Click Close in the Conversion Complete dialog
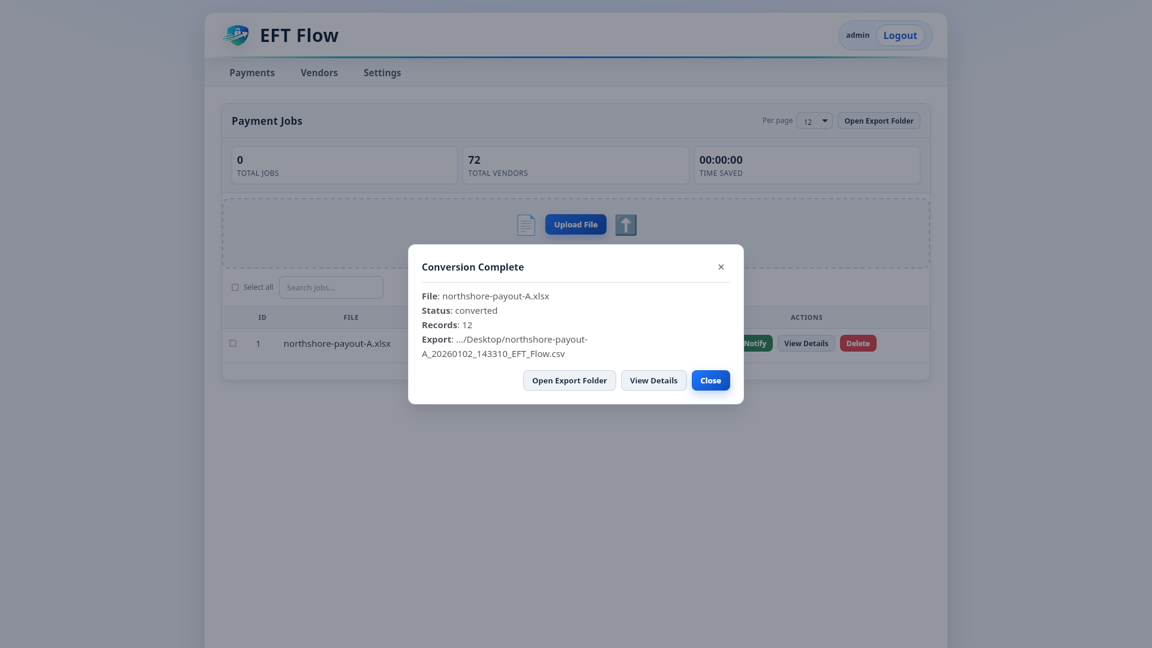1152x648 pixels. point(710,380)
